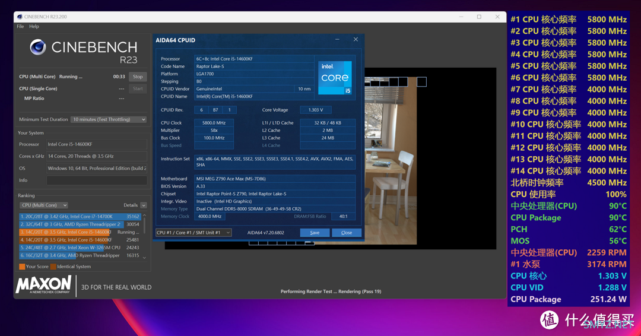Image resolution: width=641 pixels, height=336 pixels.
Task: Click the MOS 56°C temperature readout
Action: 569,241
